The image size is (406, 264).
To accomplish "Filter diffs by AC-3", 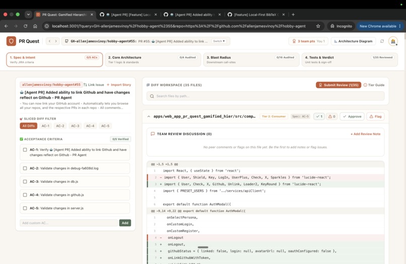I will click(x=75, y=126).
